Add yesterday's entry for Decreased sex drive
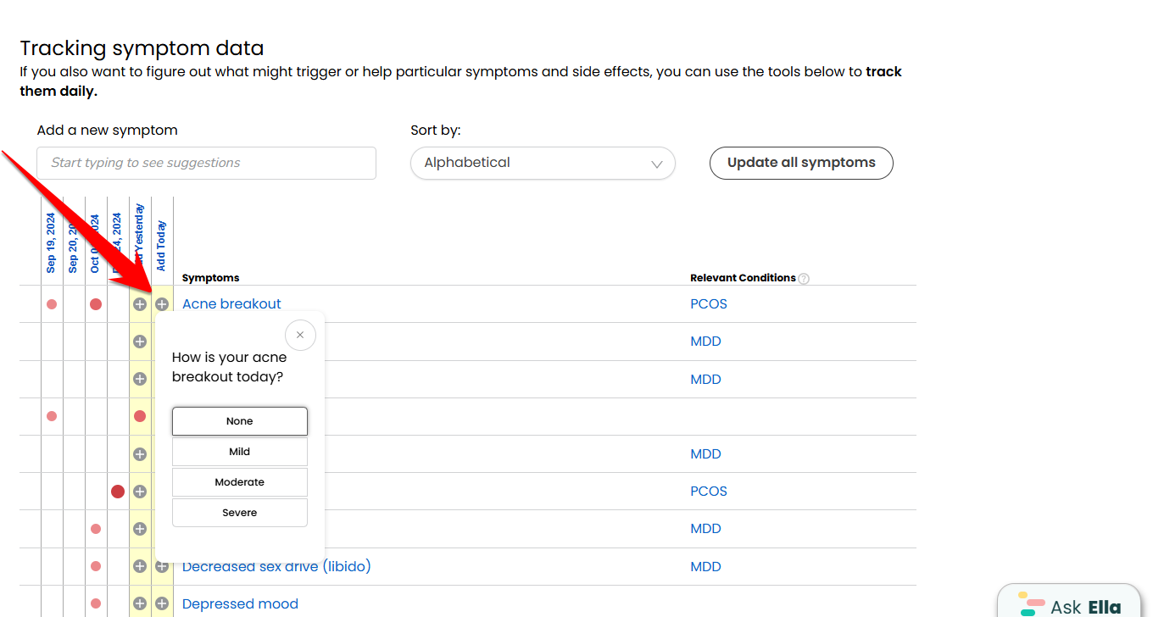This screenshot has height=617, width=1153. [x=140, y=566]
